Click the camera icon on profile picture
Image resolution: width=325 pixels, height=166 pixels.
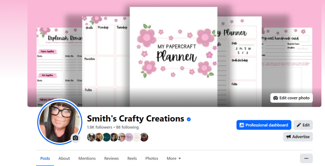tap(76, 138)
